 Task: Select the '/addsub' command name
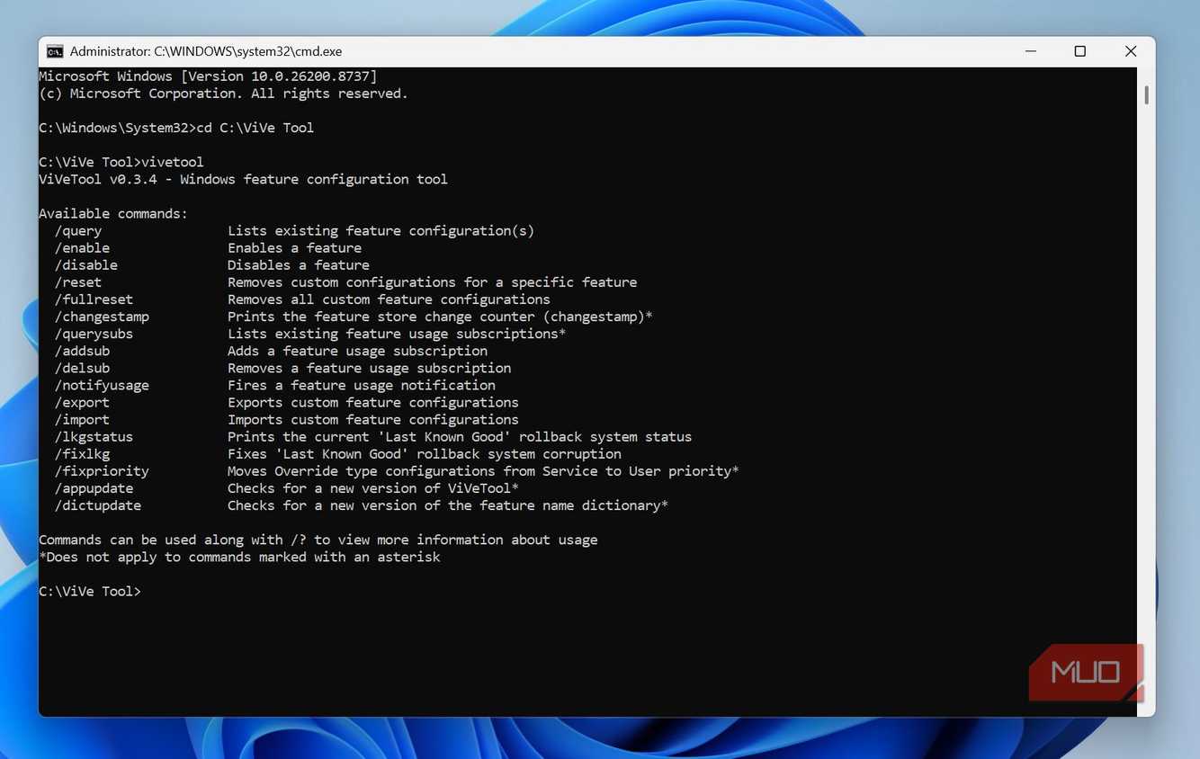[x=82, y=351]
